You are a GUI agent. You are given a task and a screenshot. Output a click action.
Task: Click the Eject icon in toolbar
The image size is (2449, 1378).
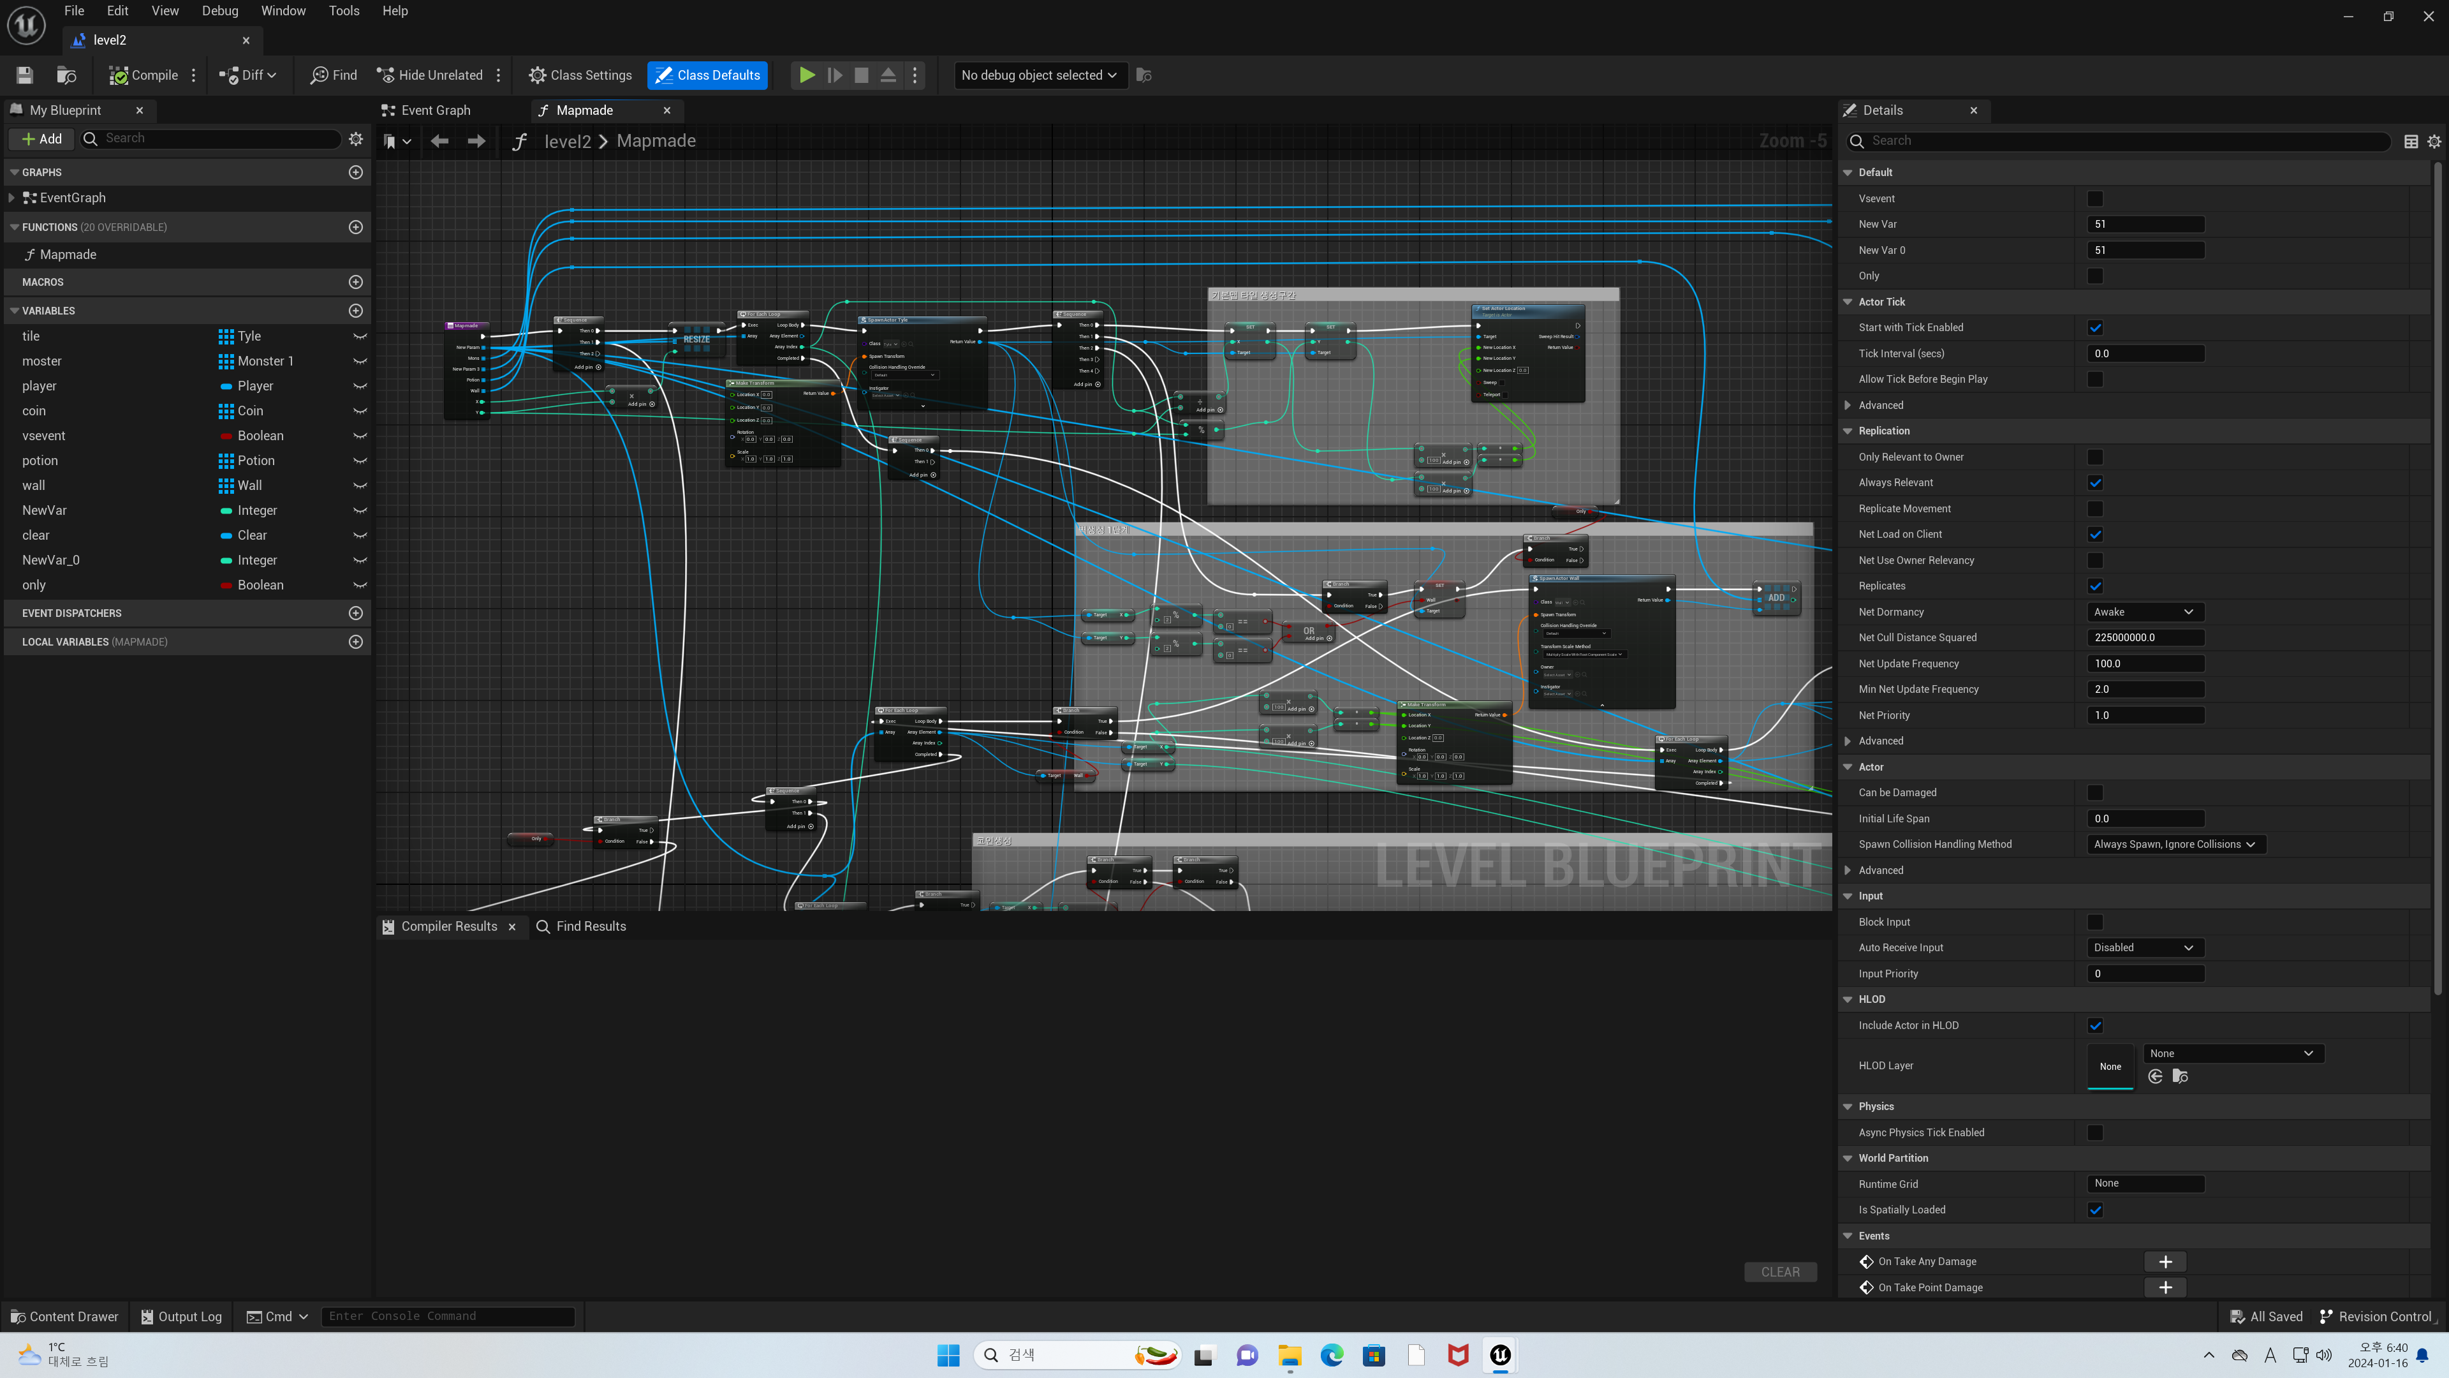(x=888, y=75)
